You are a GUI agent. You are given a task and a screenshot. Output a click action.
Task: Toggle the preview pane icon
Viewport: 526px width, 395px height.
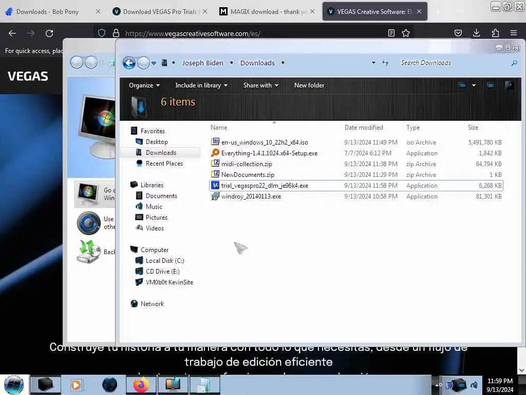pos(491,85)
